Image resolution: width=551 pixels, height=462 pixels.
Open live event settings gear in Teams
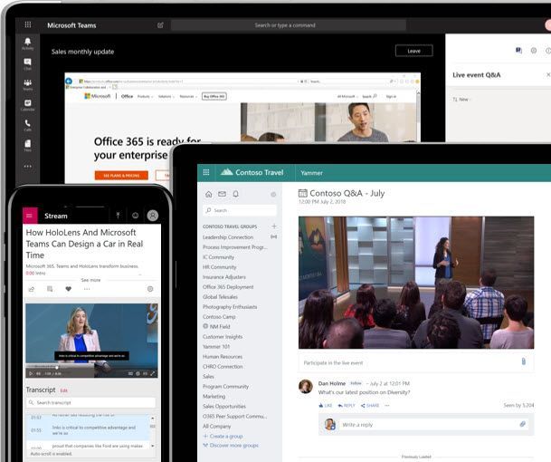[x=534, y=51]
